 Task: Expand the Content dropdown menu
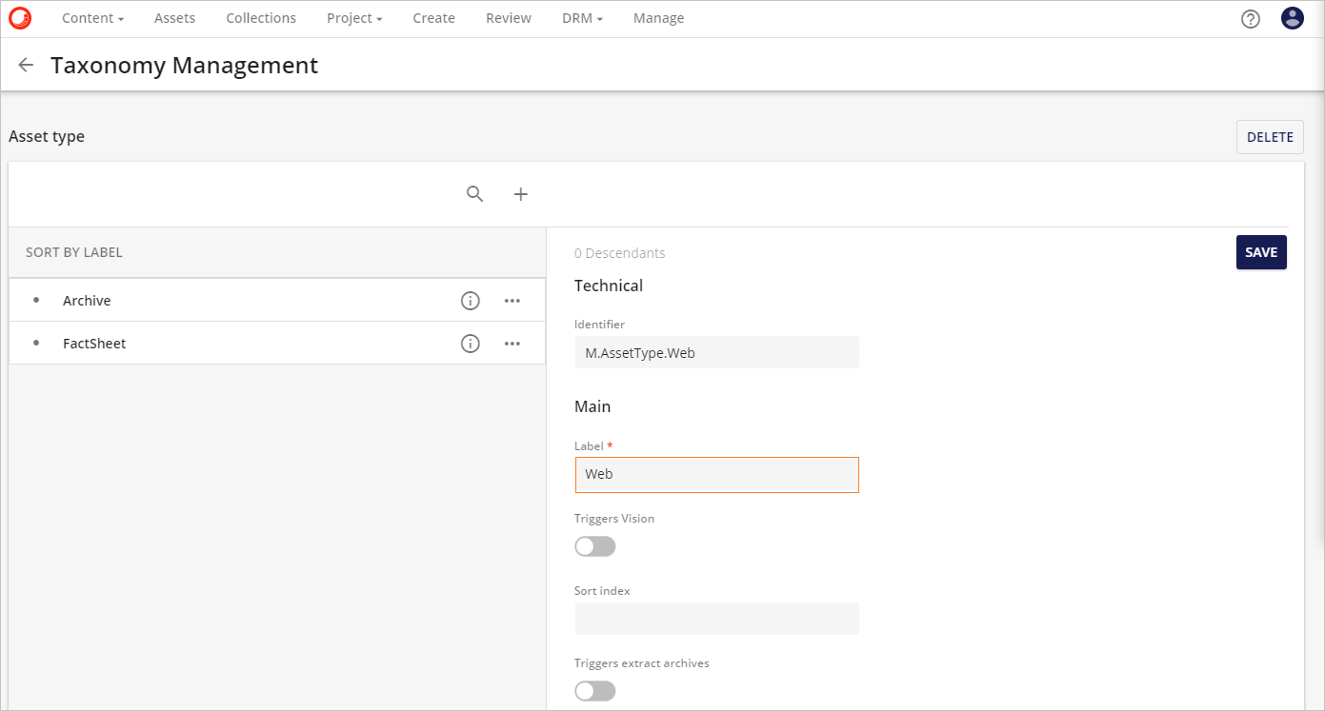(92, 18)
